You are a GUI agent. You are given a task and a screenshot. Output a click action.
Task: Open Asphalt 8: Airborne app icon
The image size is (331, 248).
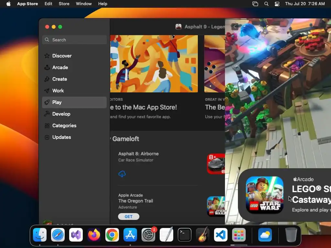(216, 164)
